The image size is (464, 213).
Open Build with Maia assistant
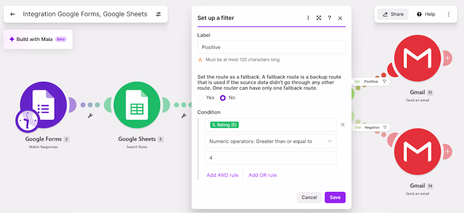[38, 39]
